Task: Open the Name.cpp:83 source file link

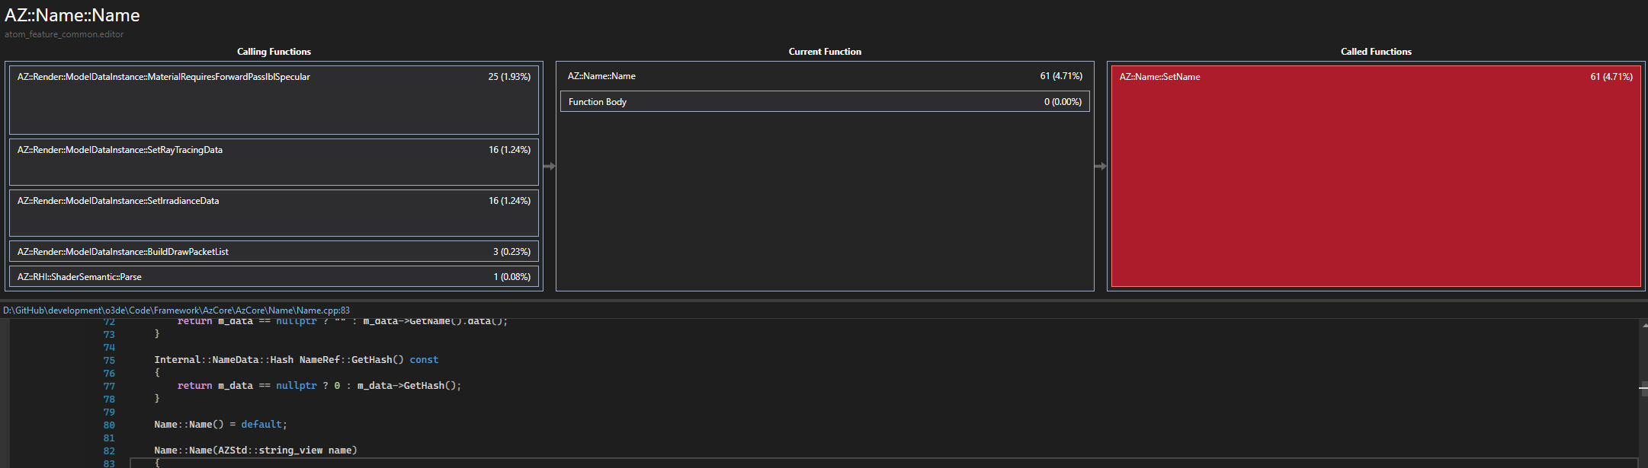Action: tap(177, 310)
